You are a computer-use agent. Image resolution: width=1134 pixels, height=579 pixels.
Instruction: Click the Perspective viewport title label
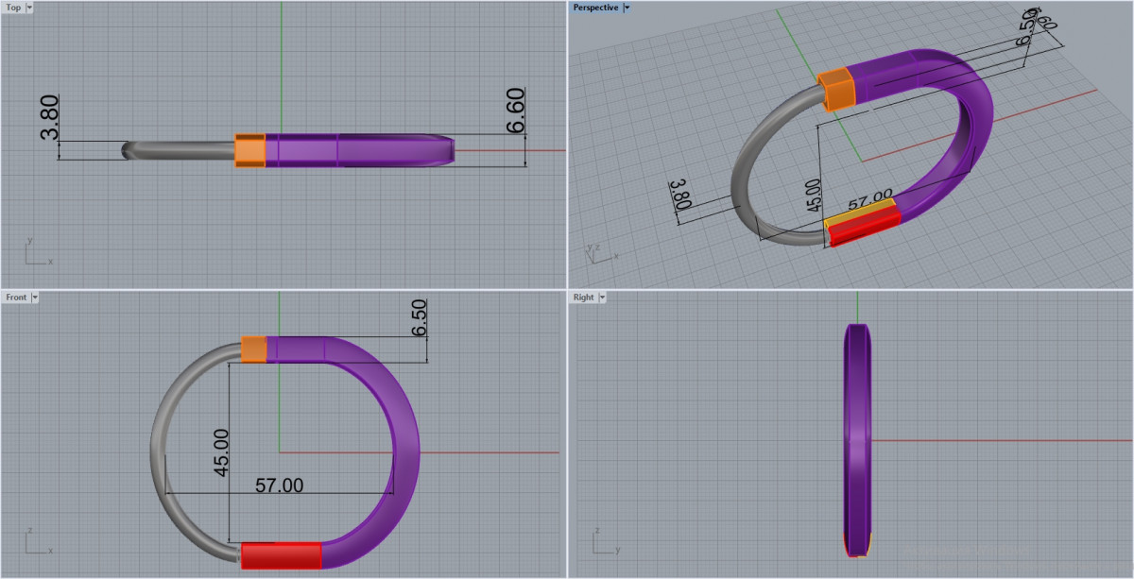[595, 8]
